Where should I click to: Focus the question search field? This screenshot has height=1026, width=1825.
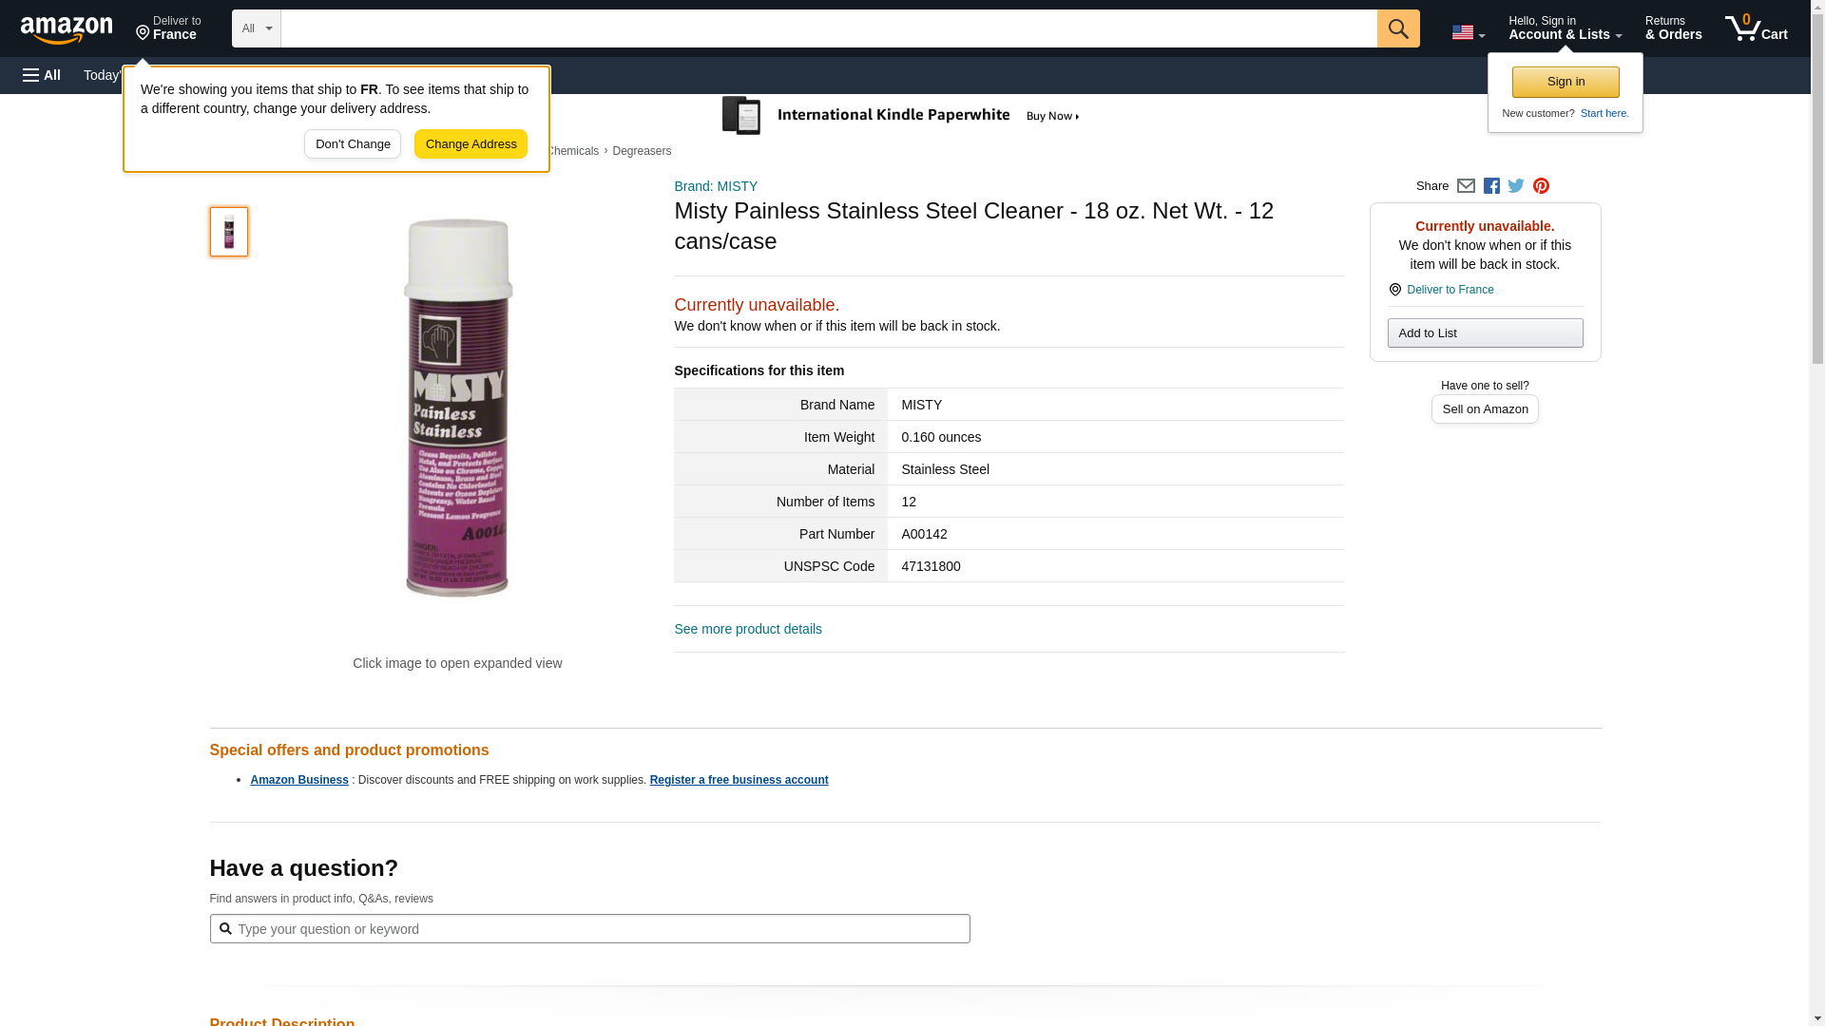599,929
